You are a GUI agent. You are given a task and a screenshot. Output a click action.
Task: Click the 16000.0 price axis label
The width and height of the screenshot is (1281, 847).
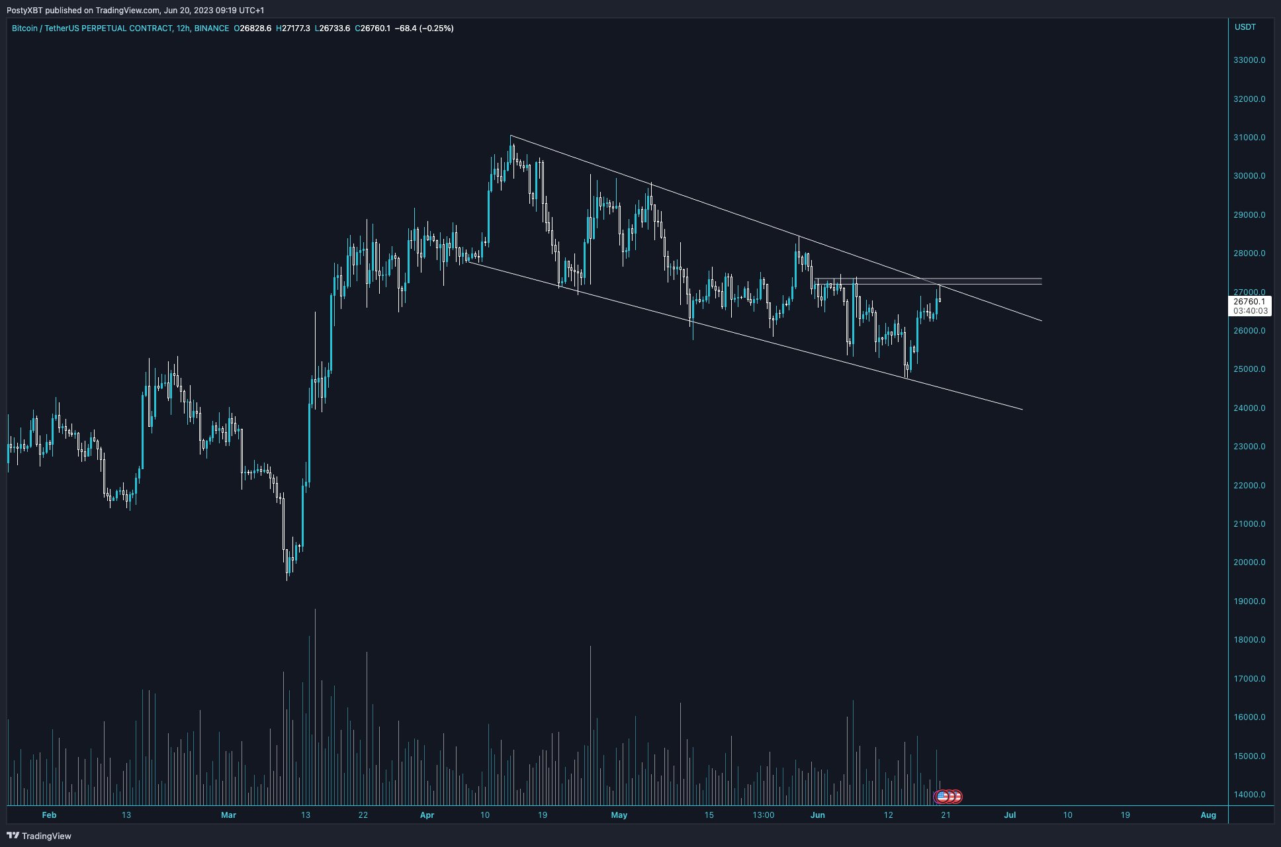point(1249,717)
